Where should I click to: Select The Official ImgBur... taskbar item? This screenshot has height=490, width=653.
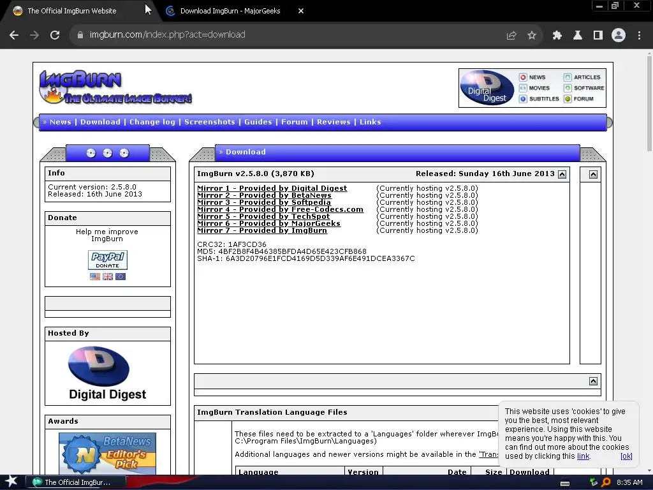[75, 482]
